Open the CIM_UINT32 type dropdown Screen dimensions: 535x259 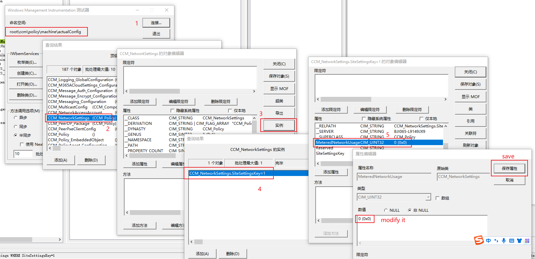(428, 197)
